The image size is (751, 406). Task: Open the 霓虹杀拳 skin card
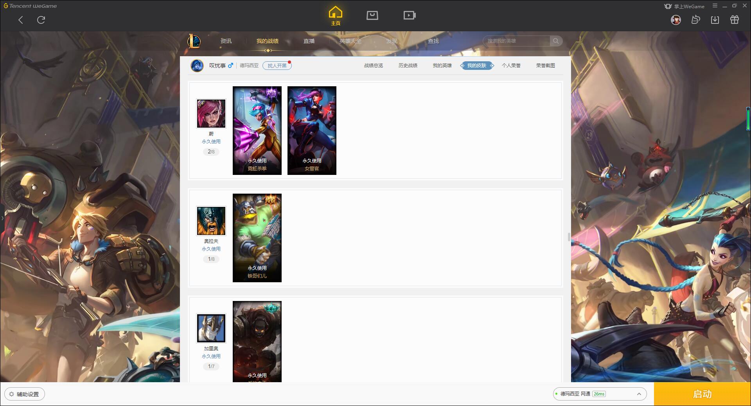tap(257, 130)
